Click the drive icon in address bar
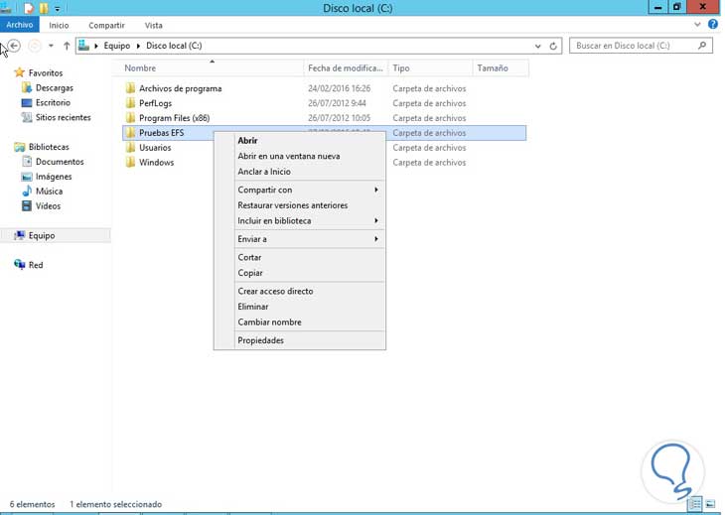725x515 pixels. (83, 46)
